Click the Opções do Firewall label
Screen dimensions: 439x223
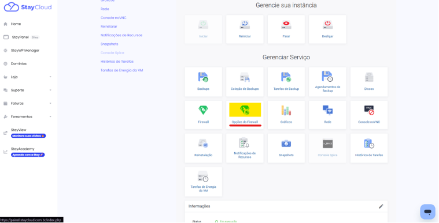tap(245, 122)
